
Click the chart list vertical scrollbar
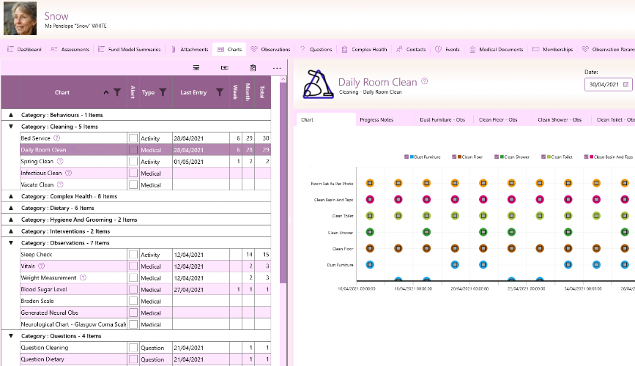point(283,182)
